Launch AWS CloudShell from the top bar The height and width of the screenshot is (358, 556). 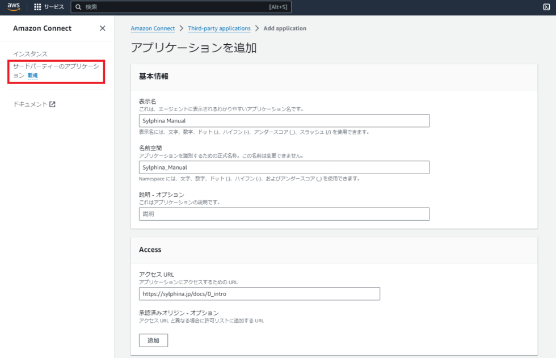click(x=546, y=7)
